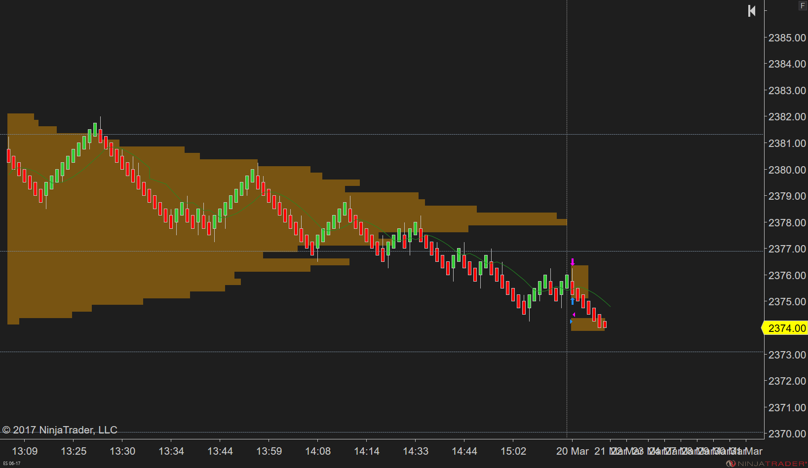Click the 13:09 time axis label
The width and height of the screenshot is (808, 468).
pyautogui.click(x=25, y=451)
